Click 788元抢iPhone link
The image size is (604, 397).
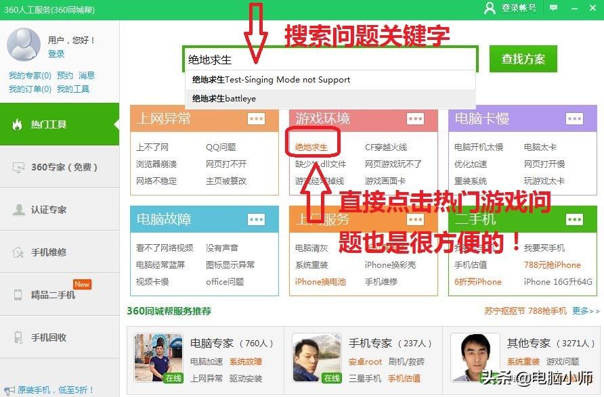click(x=553, y=265)
